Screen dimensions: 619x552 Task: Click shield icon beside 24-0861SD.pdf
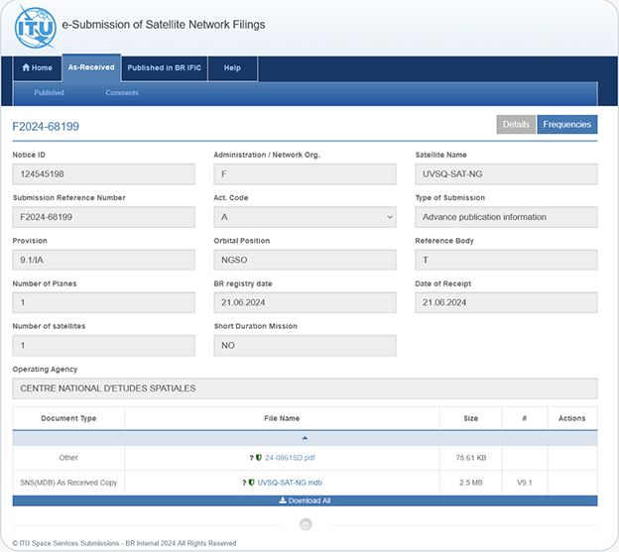pyautogui.click(x=259, y=458)
